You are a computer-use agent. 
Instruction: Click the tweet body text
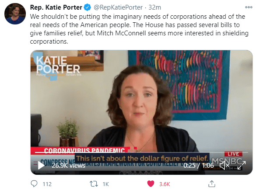(139, 29)
